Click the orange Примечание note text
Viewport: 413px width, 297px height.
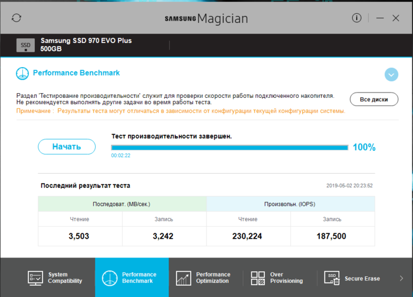tap(181, 111)
